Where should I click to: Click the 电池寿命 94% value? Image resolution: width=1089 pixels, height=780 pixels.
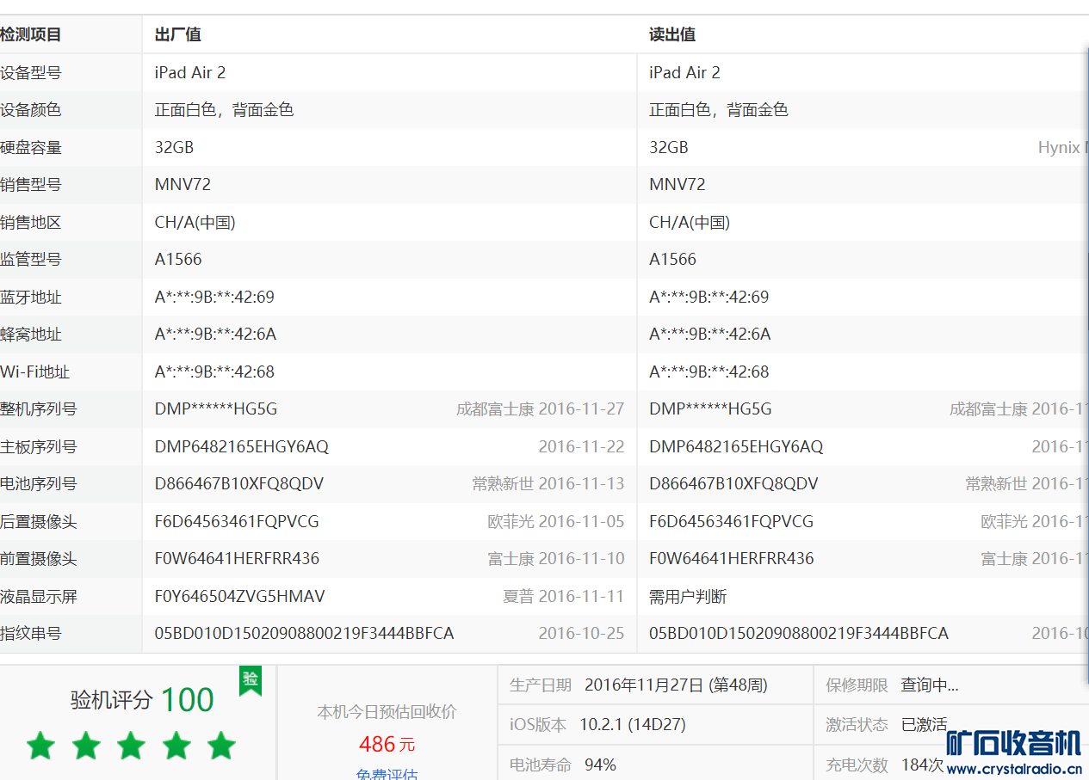600,765
